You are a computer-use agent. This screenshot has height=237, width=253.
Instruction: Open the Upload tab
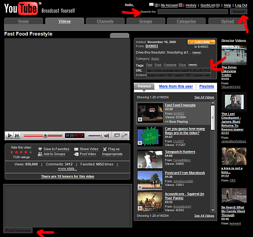(x=227, y=21)
